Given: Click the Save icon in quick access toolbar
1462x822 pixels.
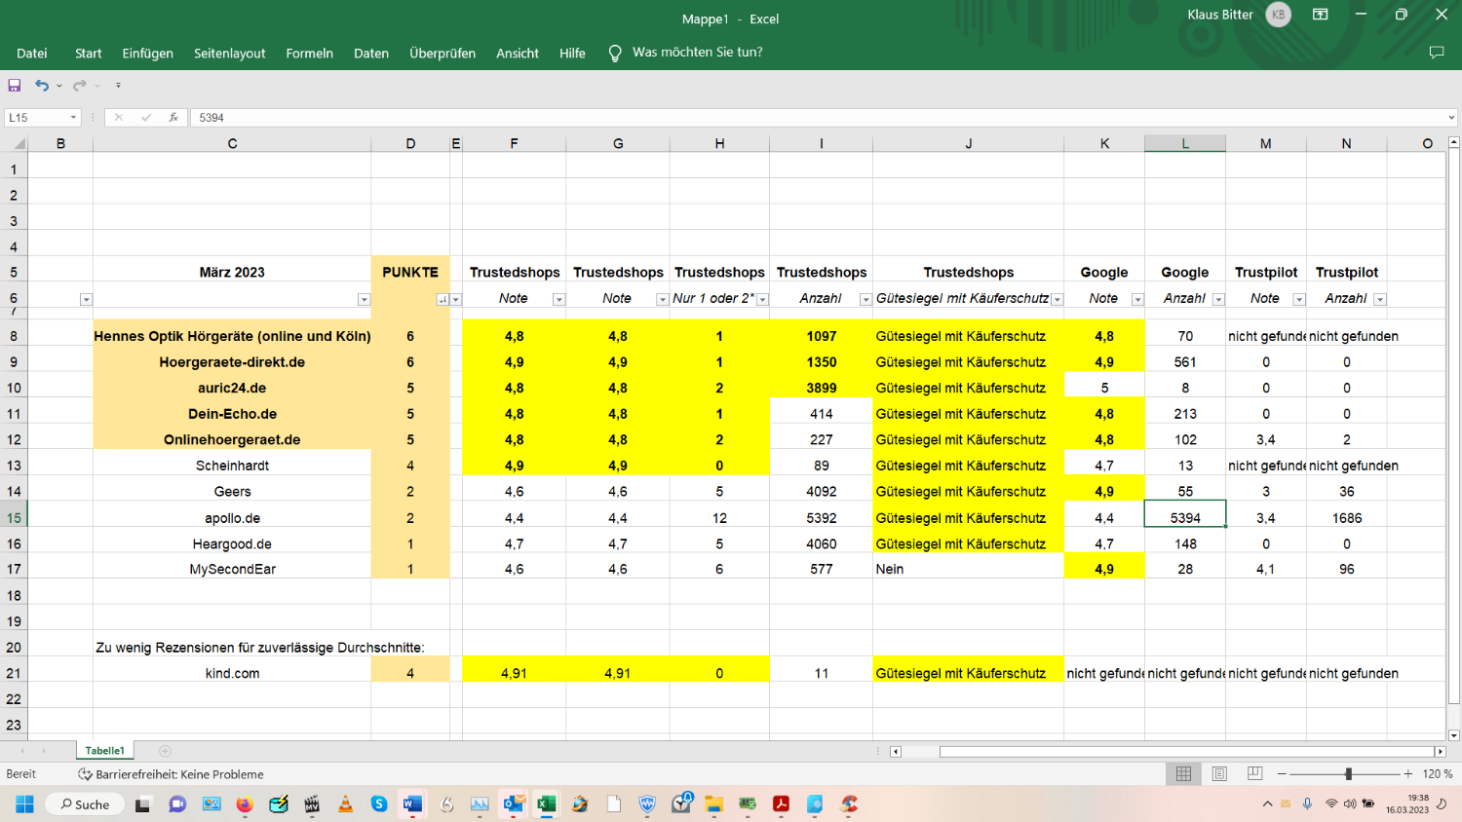Looking at the screenshot, I should pyautogui.click(x=15, y=86).
